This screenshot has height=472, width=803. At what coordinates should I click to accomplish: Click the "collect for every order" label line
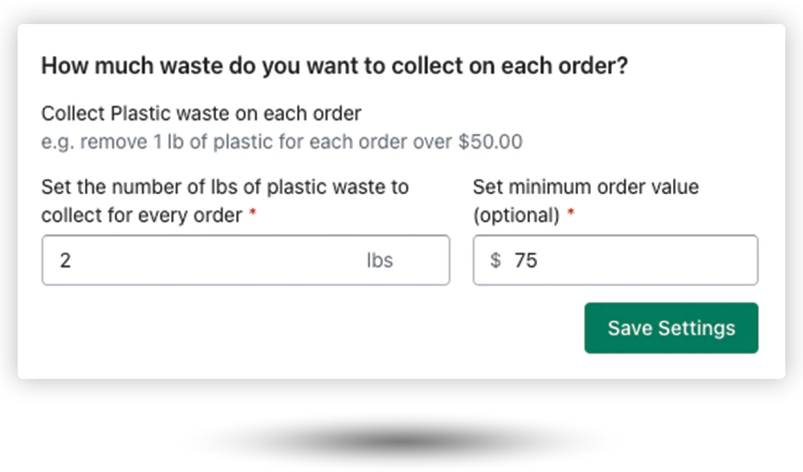point(141,216)
